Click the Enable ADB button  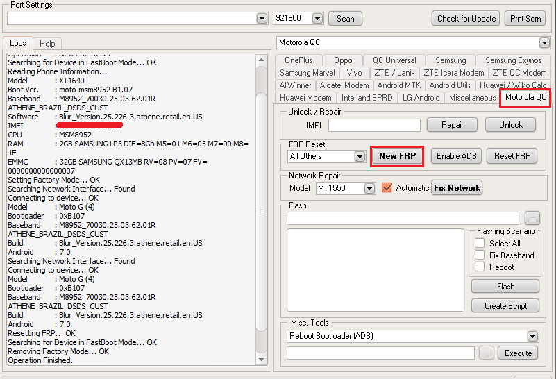(x=456, y=156)
